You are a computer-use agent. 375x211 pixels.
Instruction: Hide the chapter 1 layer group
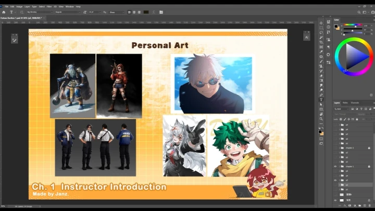[x=336, y=167]
